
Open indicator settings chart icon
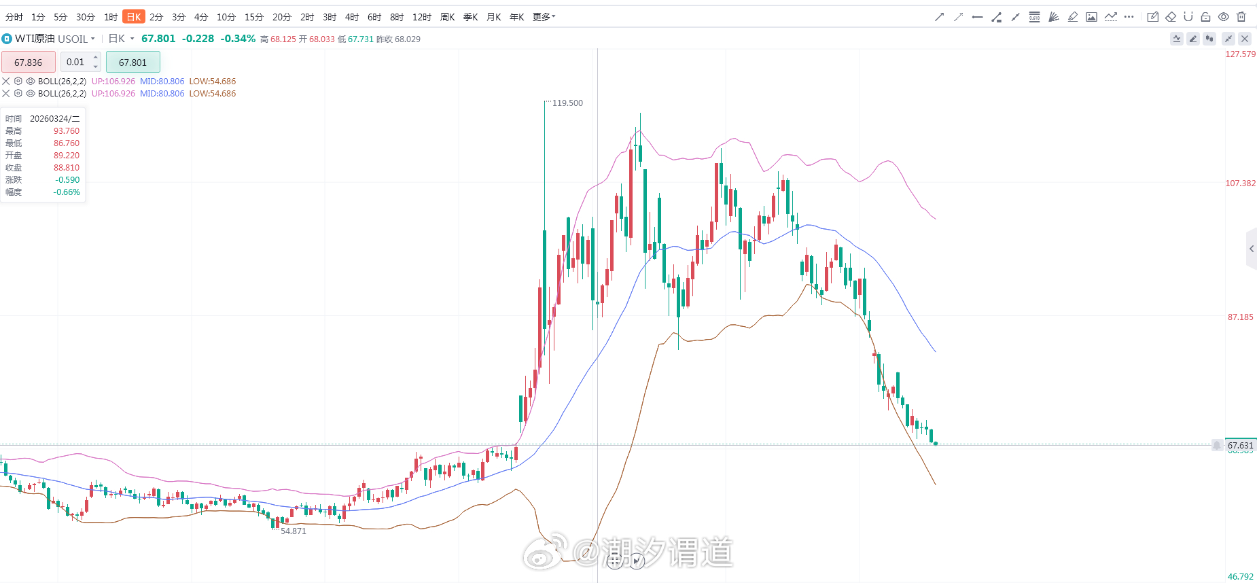point(1177,39)
